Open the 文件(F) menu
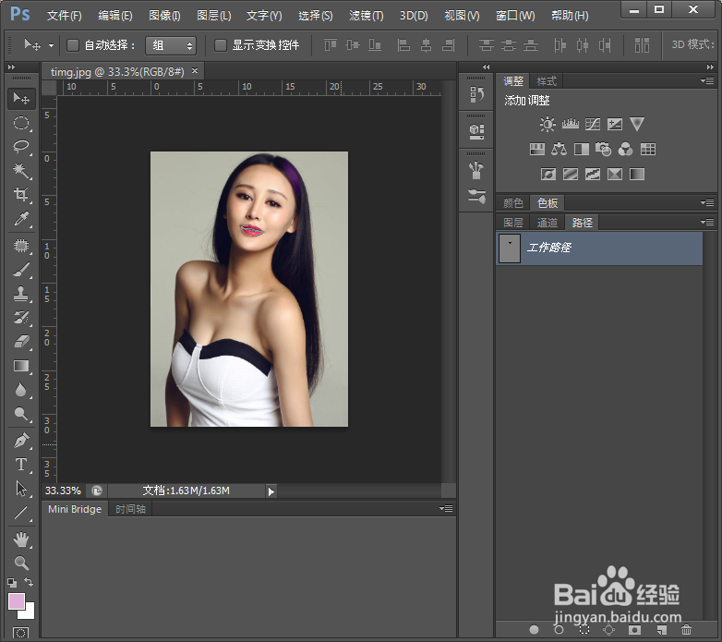This screenshot has width=722, height=642. [65, 16]
